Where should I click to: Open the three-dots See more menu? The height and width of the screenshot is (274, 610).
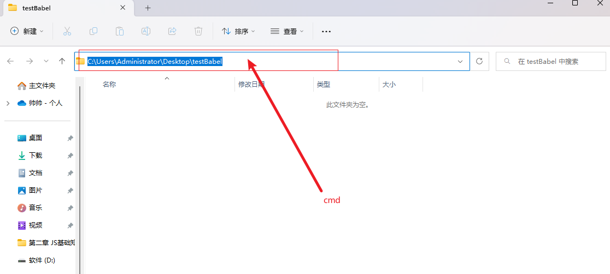(x=326, y=32)
